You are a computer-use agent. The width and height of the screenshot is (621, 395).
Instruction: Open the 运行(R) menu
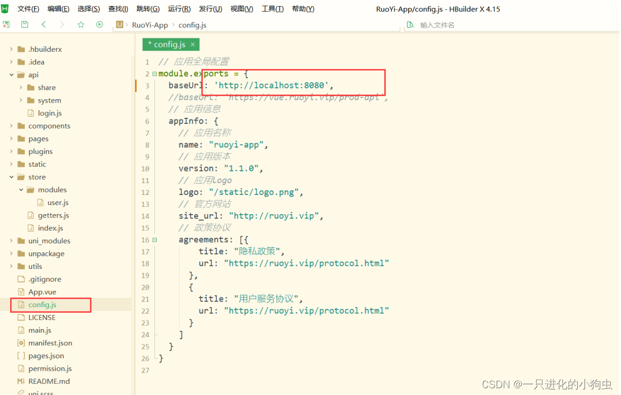pyautogui.click(x=179, y=9)
